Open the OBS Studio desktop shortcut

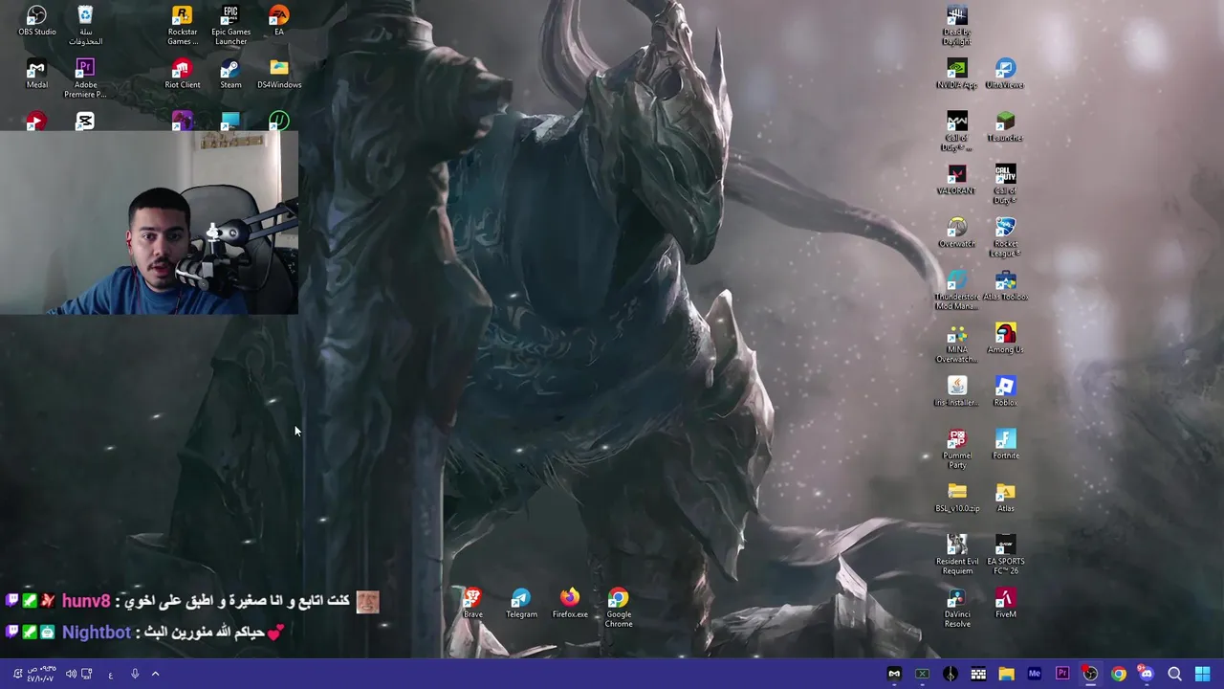36,21
